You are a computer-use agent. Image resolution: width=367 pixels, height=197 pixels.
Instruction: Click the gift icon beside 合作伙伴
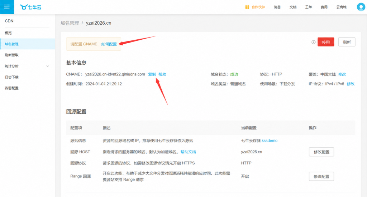(247, 7)
